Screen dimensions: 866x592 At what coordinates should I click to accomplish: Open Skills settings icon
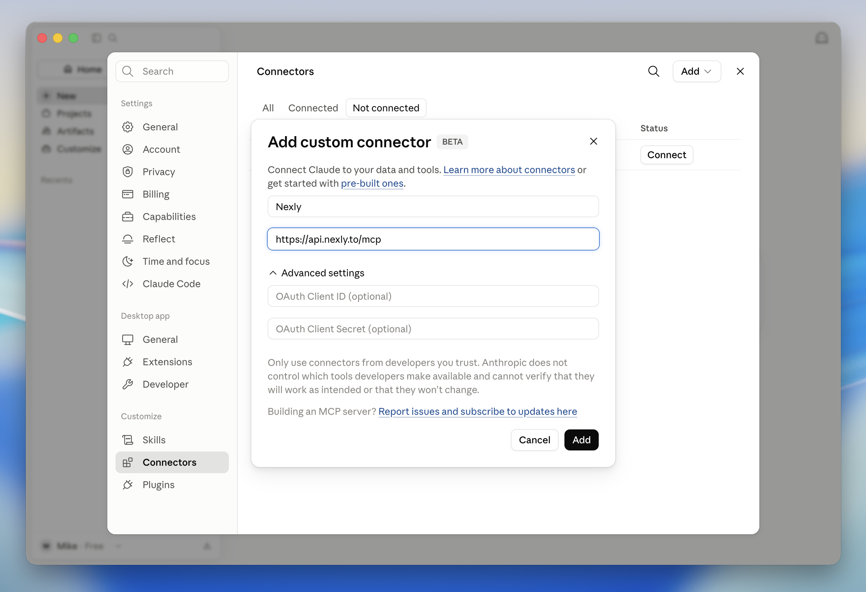128,440
